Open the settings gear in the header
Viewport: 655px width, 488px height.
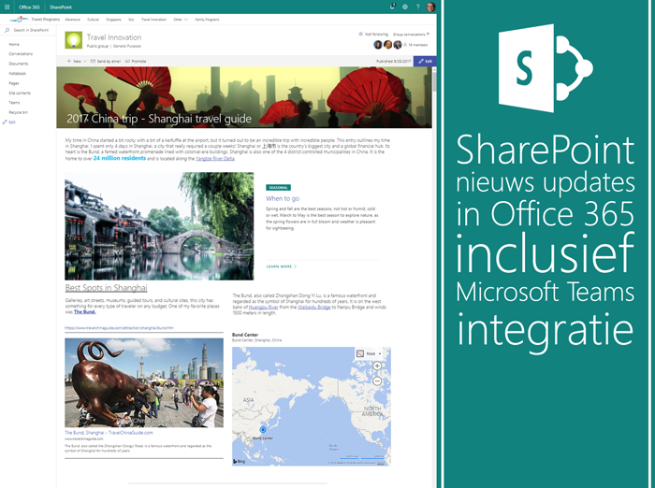405,7
